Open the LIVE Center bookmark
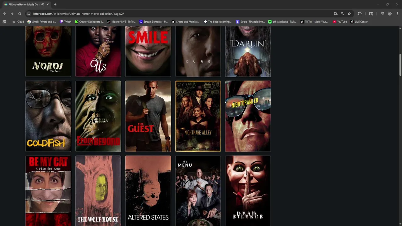This screenshot has height=226, width=402. tap(359, 22)
